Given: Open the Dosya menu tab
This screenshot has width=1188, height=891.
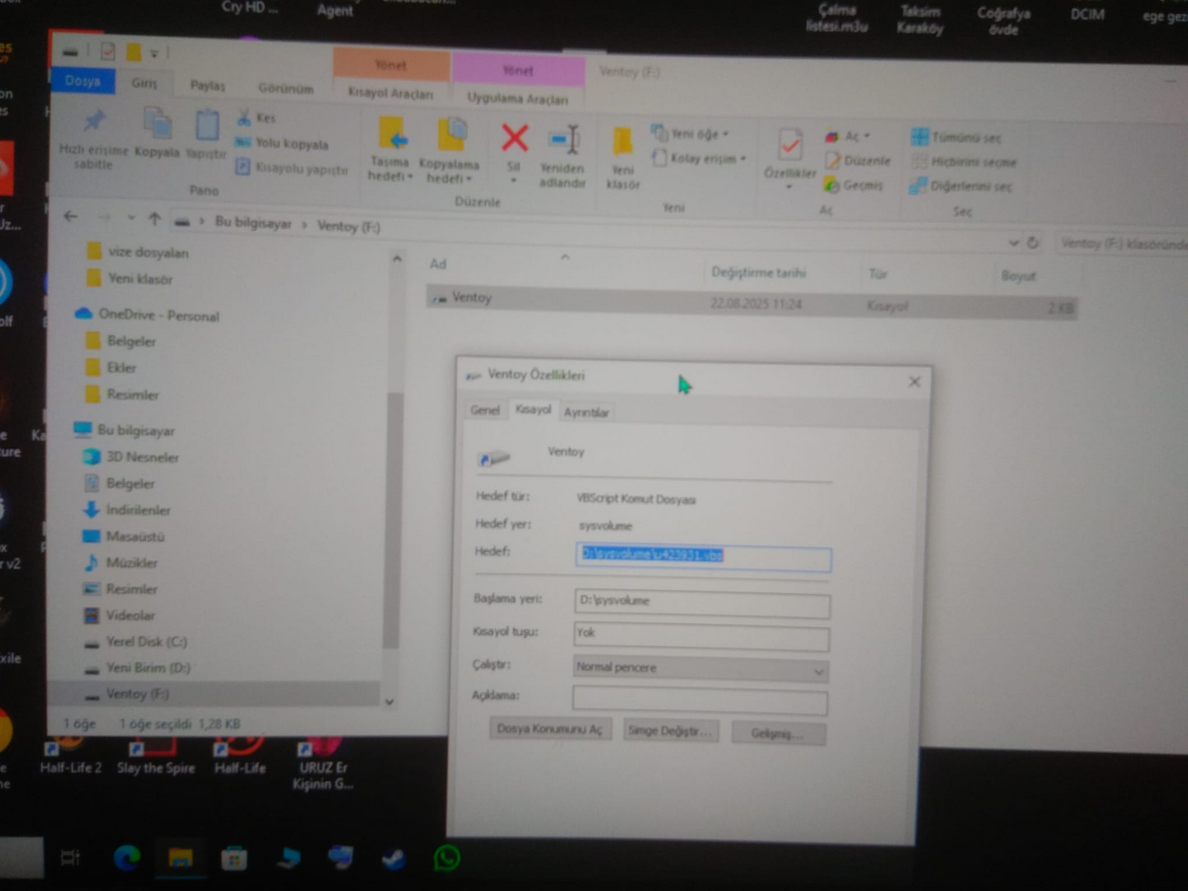Looking at the screenshot, I should pos(82,81).
